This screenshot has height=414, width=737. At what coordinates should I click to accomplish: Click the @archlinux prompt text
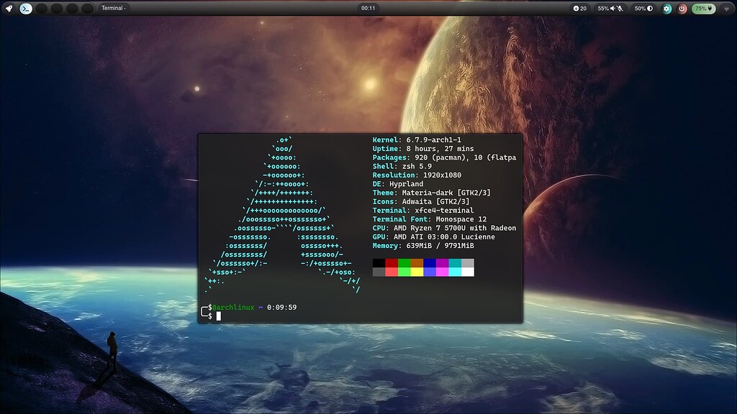coord(233,308)
